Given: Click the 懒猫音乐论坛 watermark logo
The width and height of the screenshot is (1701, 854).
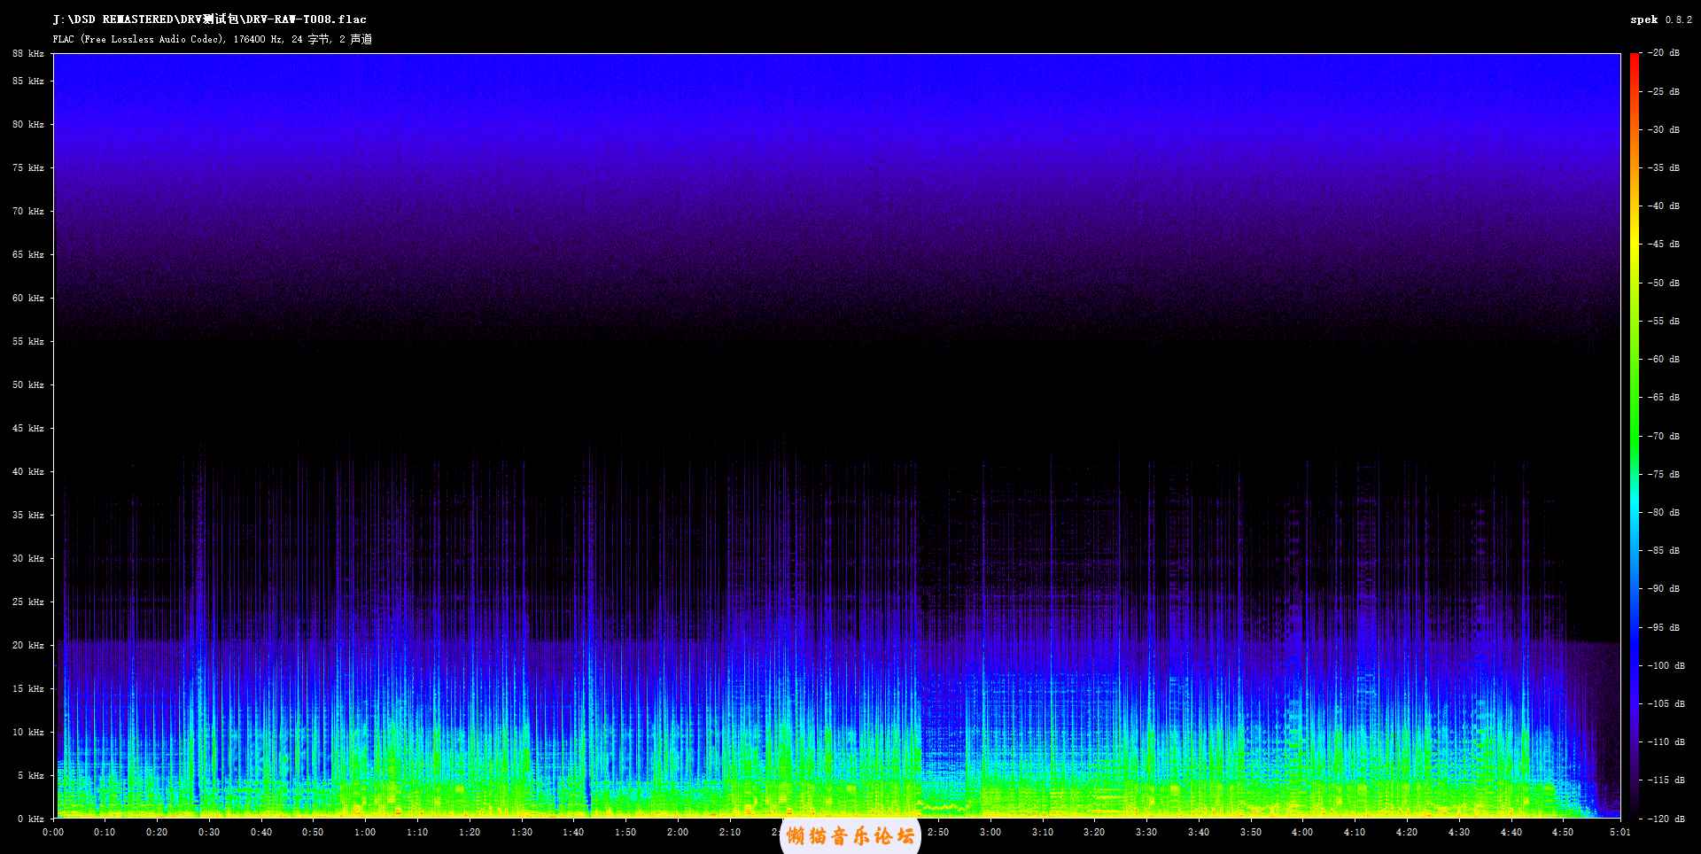Looking at the screenshot, I should pos(850,835).
